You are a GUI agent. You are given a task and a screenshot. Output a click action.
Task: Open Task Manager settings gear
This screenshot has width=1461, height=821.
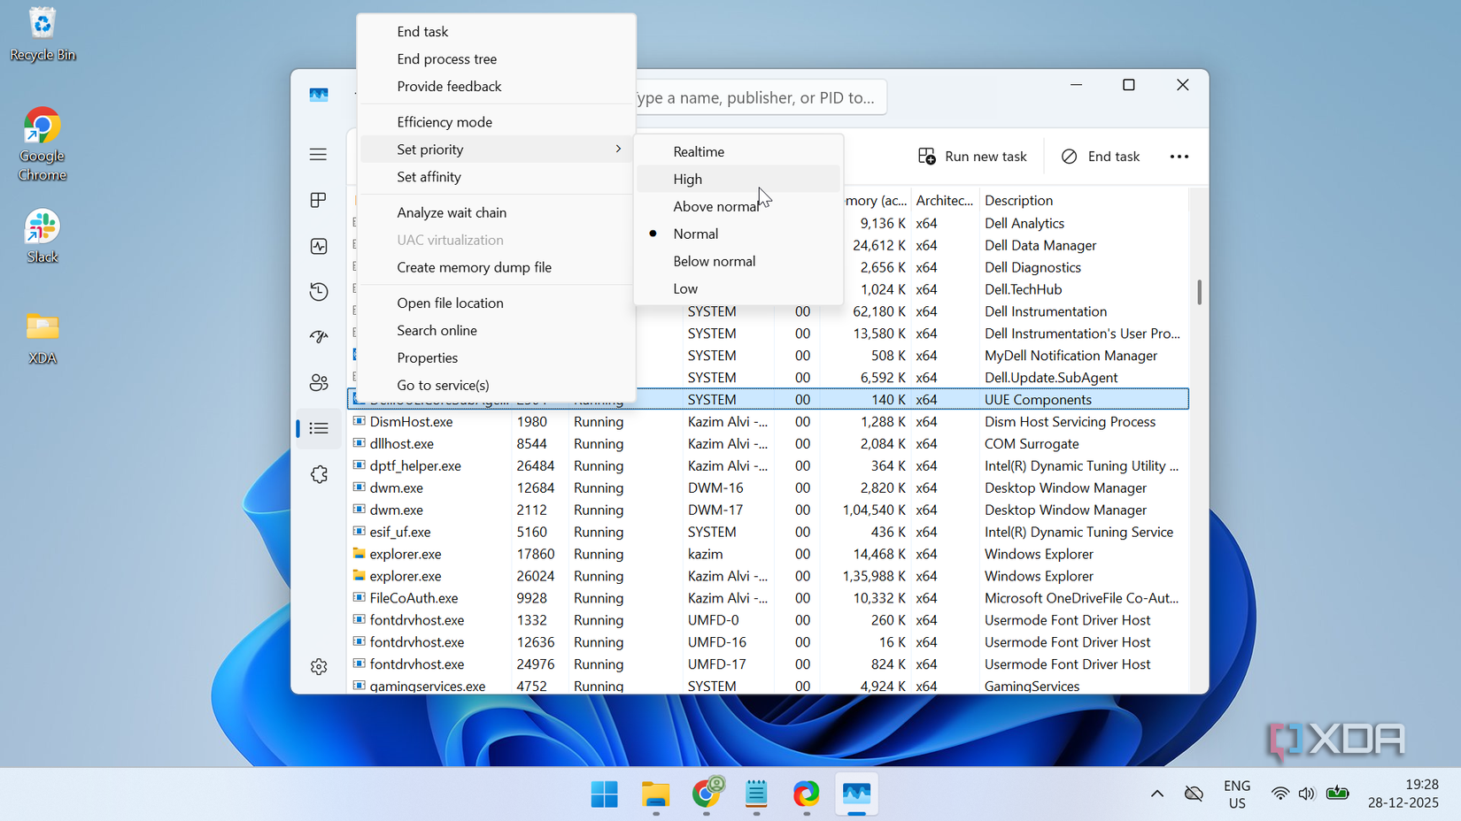click(318, 667)
